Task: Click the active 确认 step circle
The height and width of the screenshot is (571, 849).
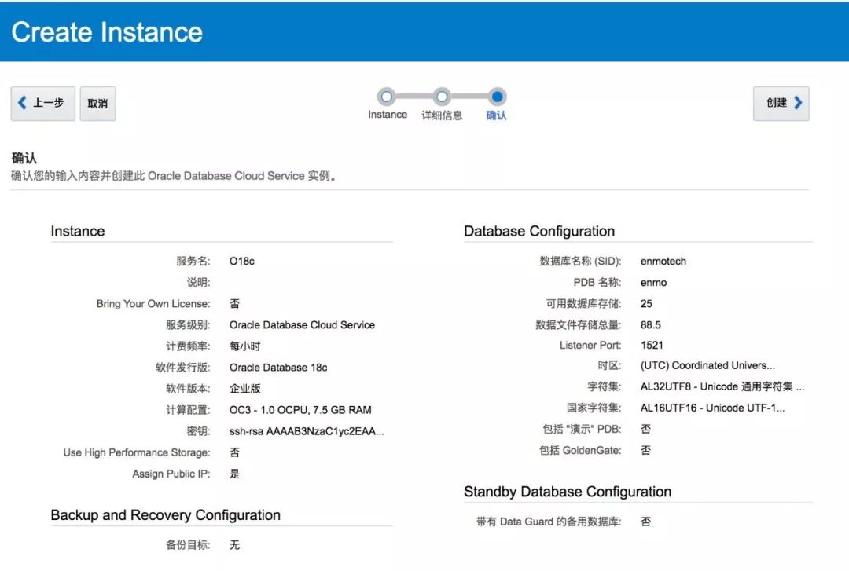Action: [497, 97]
